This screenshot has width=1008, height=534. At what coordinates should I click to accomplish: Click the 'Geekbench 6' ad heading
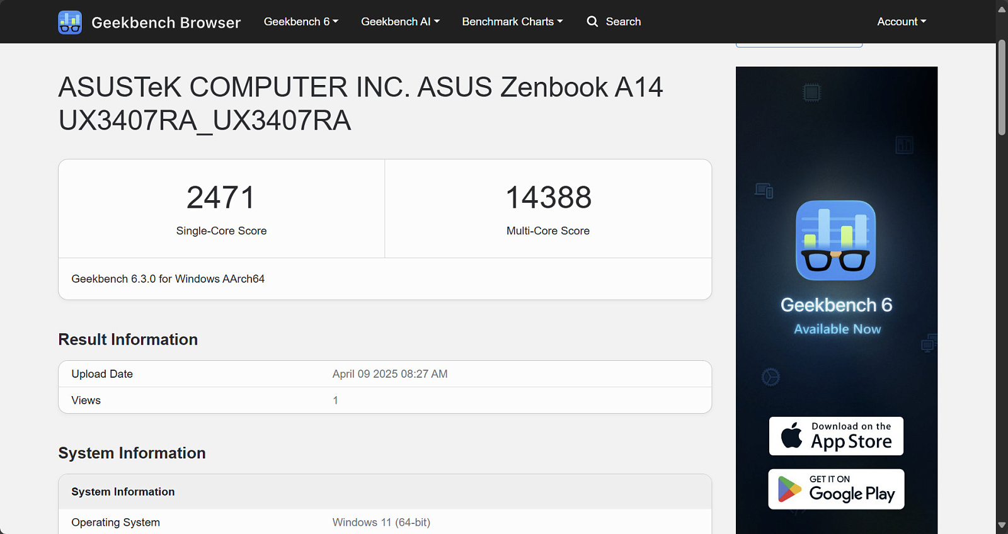[836, 305]
